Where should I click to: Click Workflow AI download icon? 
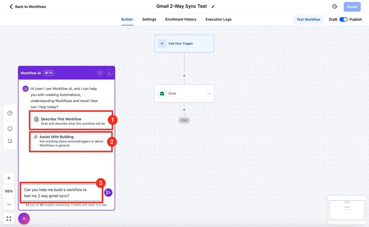tap(109, 73)
